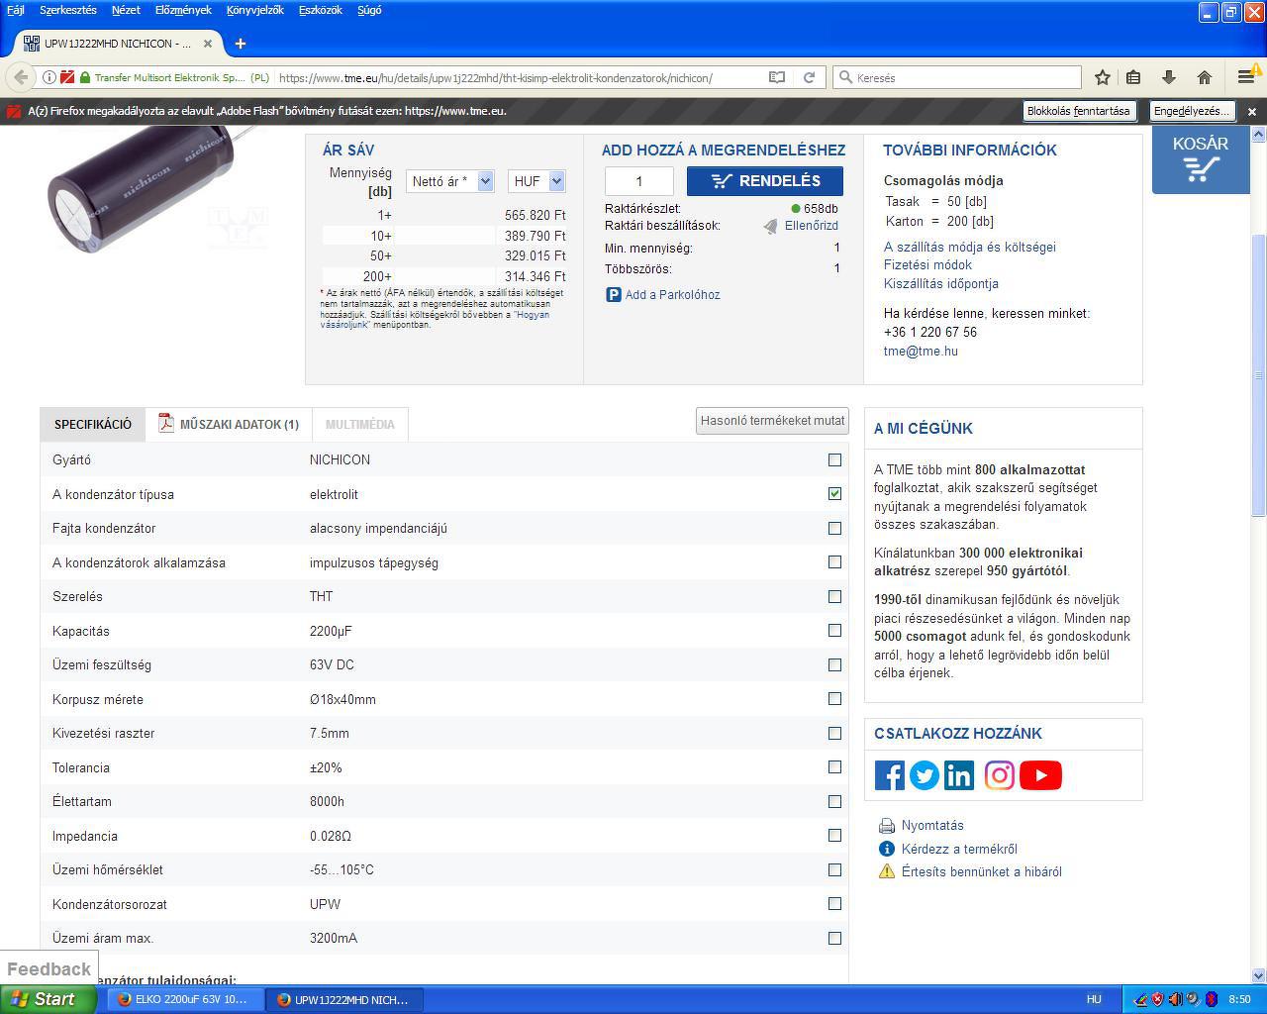Click the Add a Parkolóhoz link
The height and width of the screenshot is (1014, 1267).
(x=673, y=295)
